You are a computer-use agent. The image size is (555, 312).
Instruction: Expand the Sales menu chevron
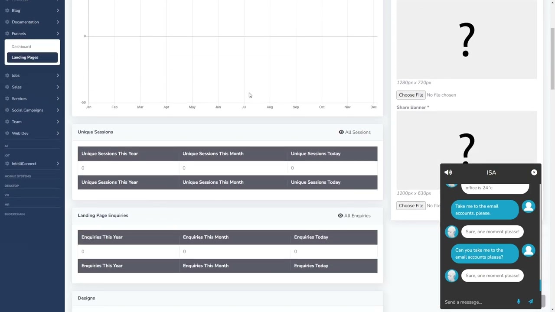coord(58,87)
